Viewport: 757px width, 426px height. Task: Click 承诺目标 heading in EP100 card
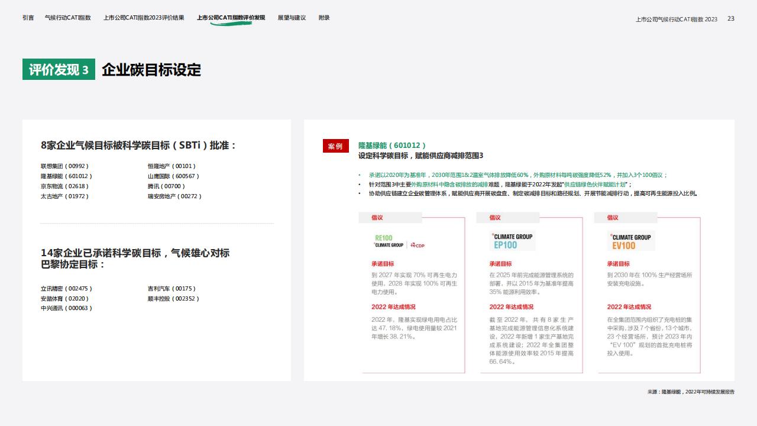[x=500, y=264]
